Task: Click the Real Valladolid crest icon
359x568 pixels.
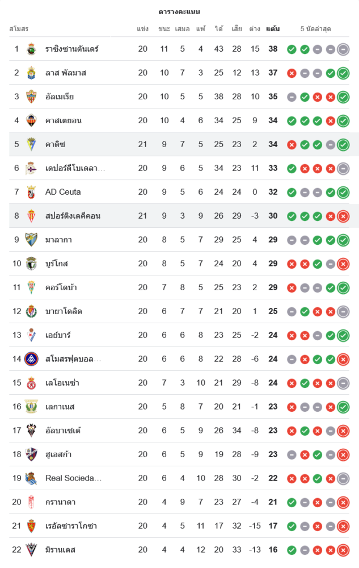Action: click(x=31, y=311)
